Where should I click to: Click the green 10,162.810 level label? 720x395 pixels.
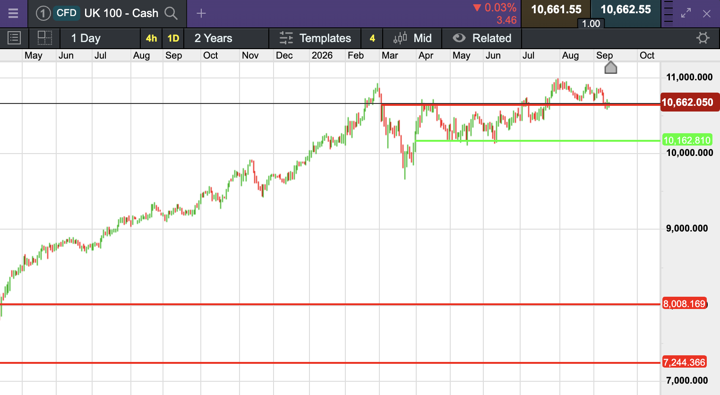[x=687, y=140]
